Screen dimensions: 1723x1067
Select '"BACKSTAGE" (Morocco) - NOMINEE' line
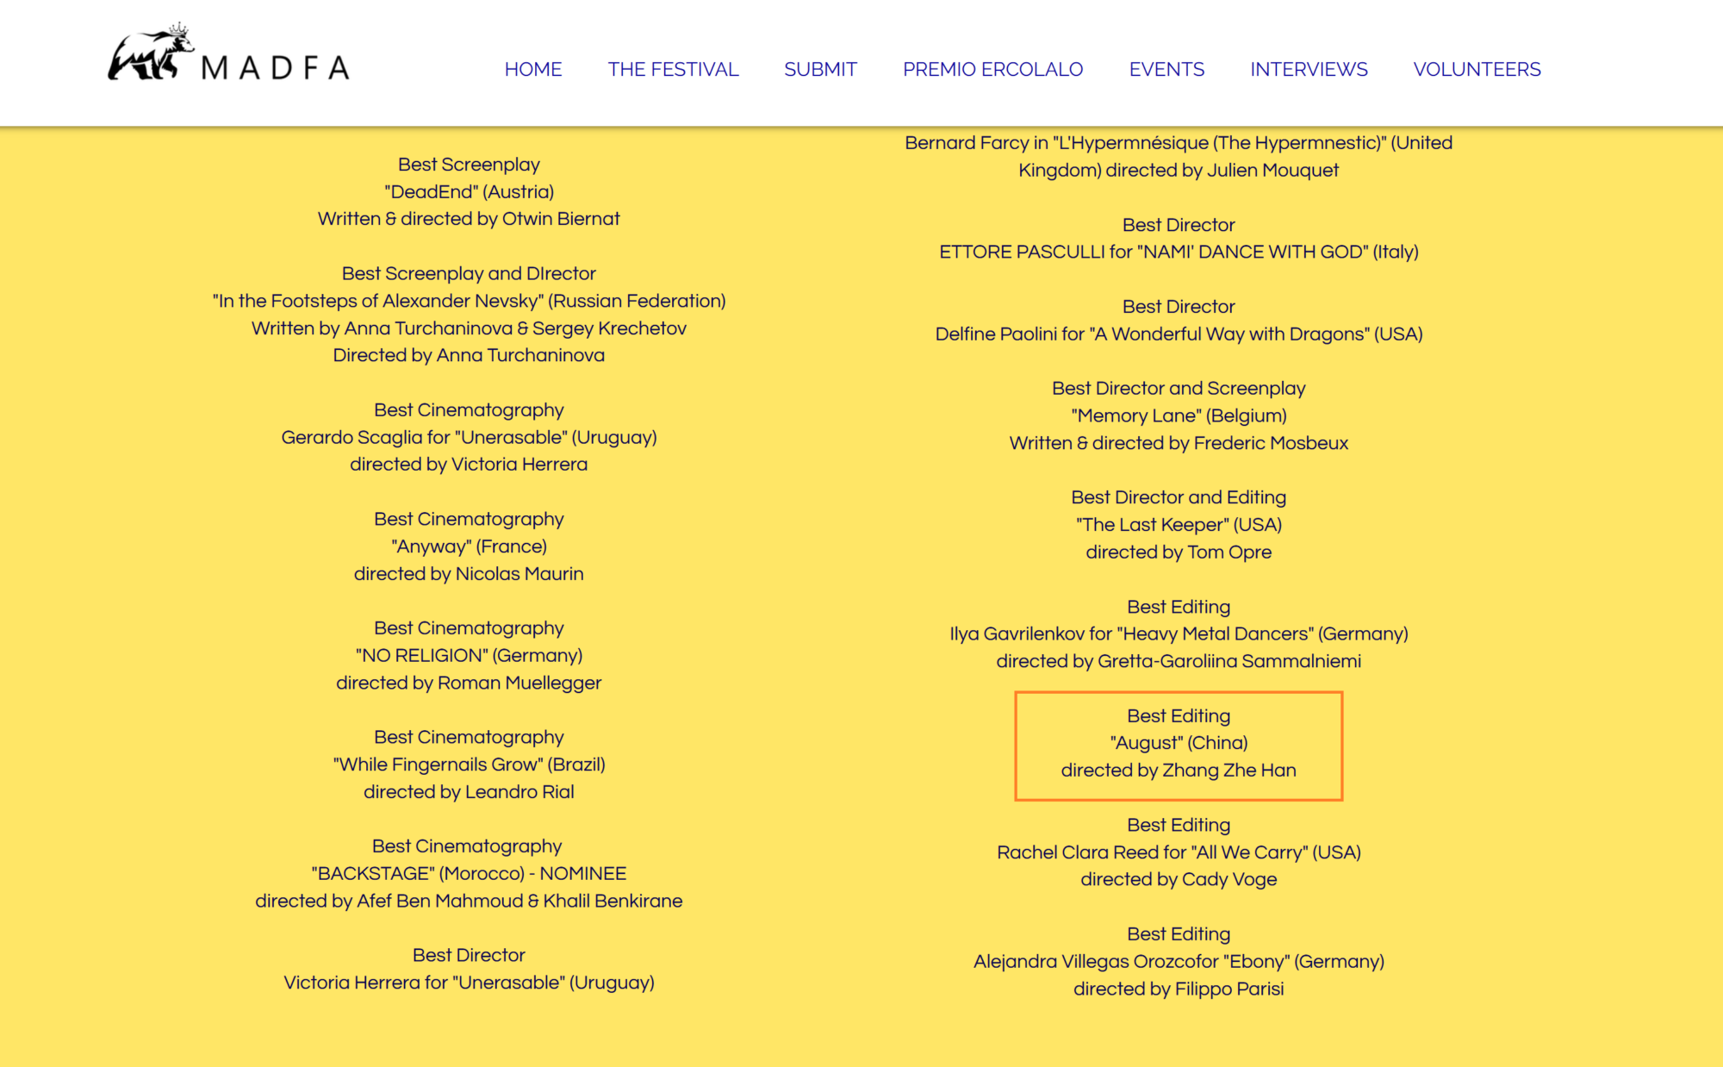469,873
